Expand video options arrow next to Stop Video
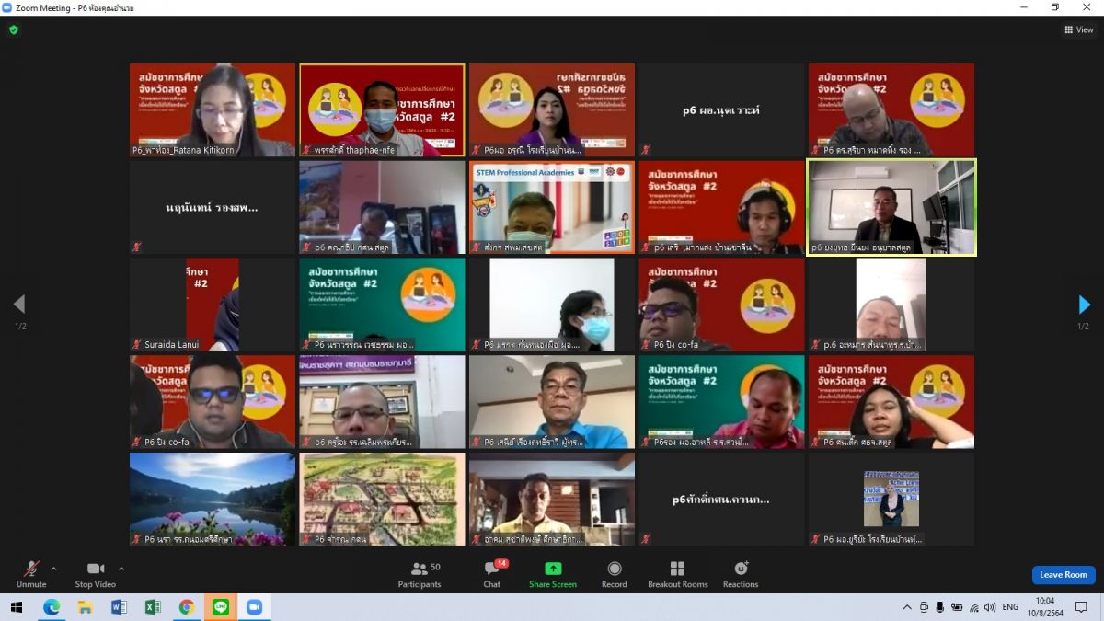Screen dimensions: 1104x621 (121, 569)
